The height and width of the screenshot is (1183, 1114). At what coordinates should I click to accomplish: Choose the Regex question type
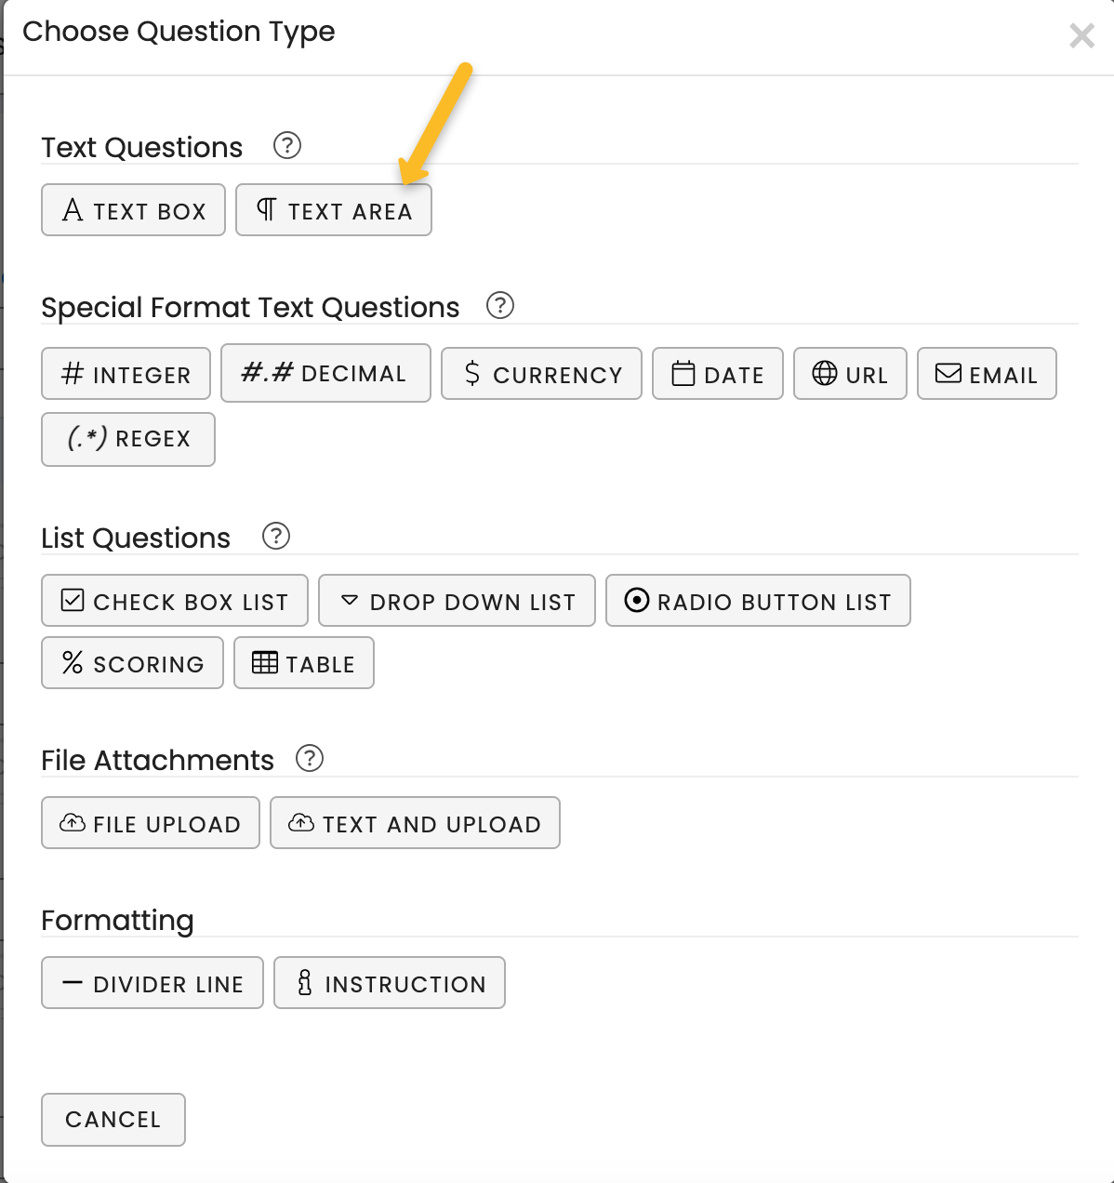pyautogui.click(x=127, y=439)
